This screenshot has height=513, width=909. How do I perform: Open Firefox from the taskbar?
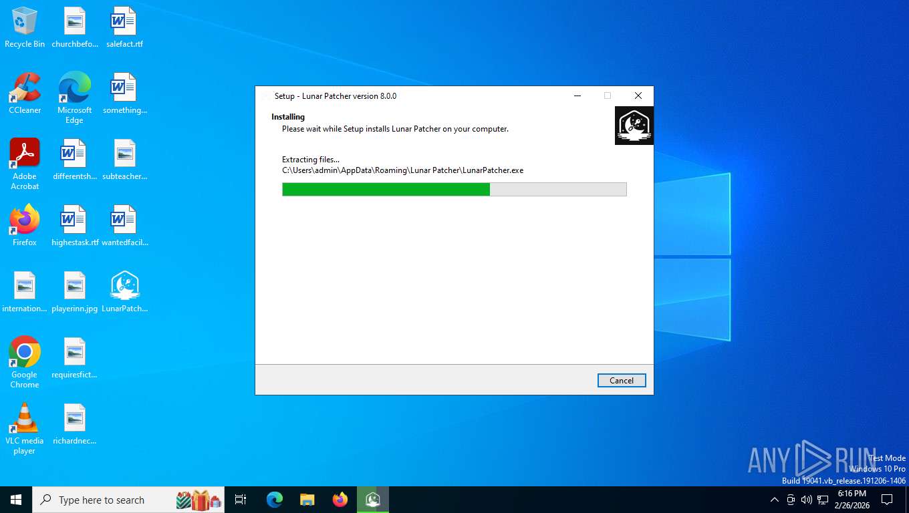coord(340,500)
